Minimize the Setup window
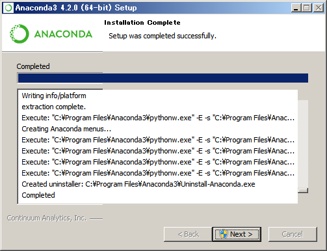The width and height of the screenshot is (327, 251). 296,8
